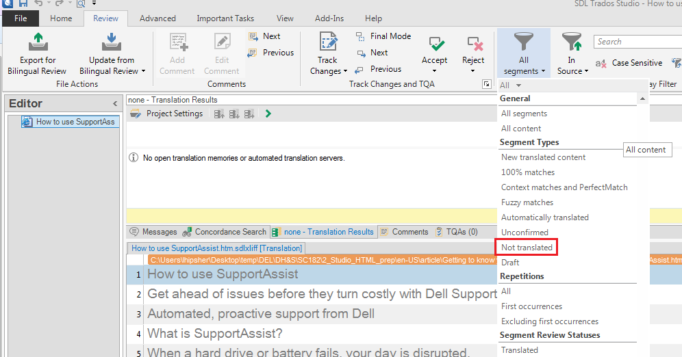The width and height of the screenshot is (682, 357).
Task: Open the In Source dropdown arrow
Action: coord(586,71)
